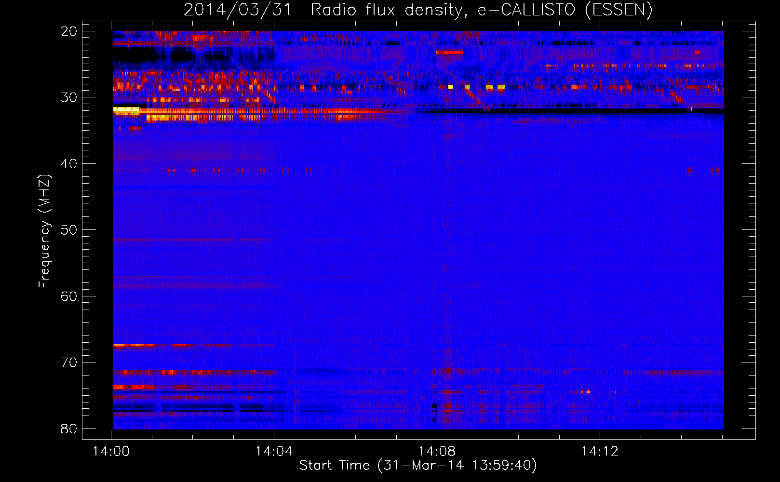Click the 'Frequency (MHZ)' y-axis label
The width and height of the screenshot is (780, 482).
[44, 231]
